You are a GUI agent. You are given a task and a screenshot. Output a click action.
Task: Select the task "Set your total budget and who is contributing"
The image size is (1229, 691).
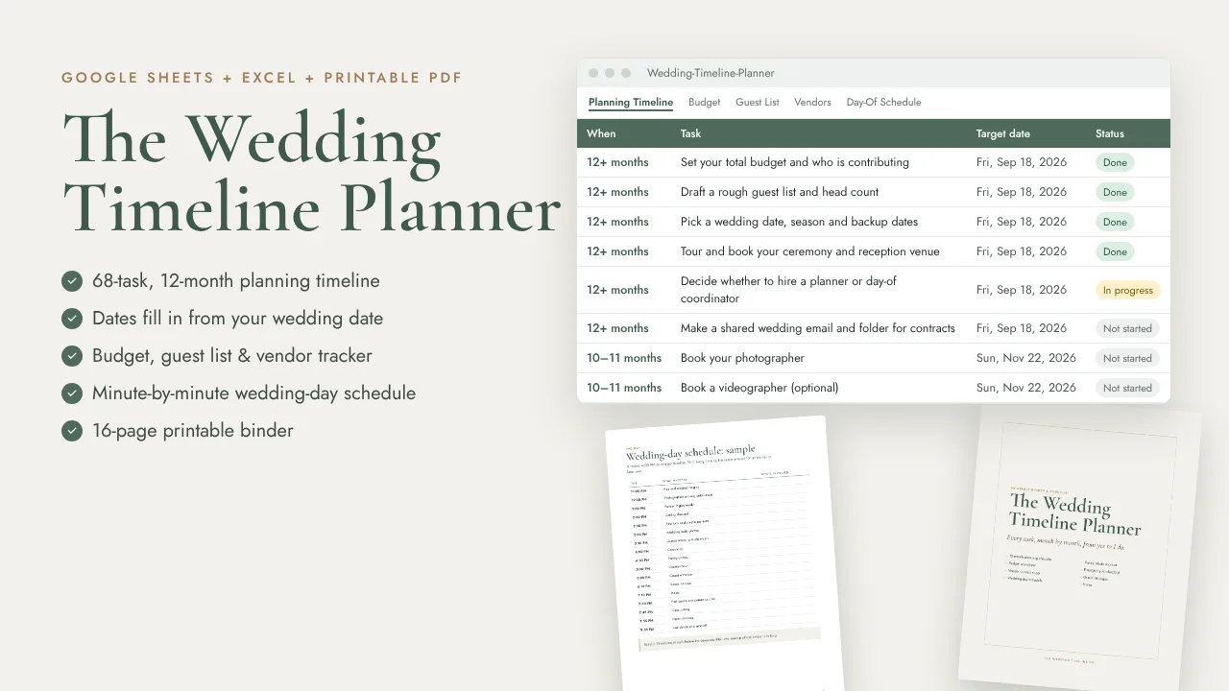coord(795,162)
